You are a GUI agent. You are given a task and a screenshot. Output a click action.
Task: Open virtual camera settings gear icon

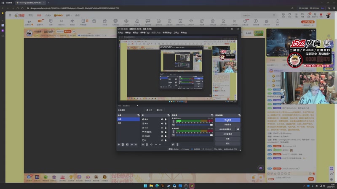coord(238,129)
